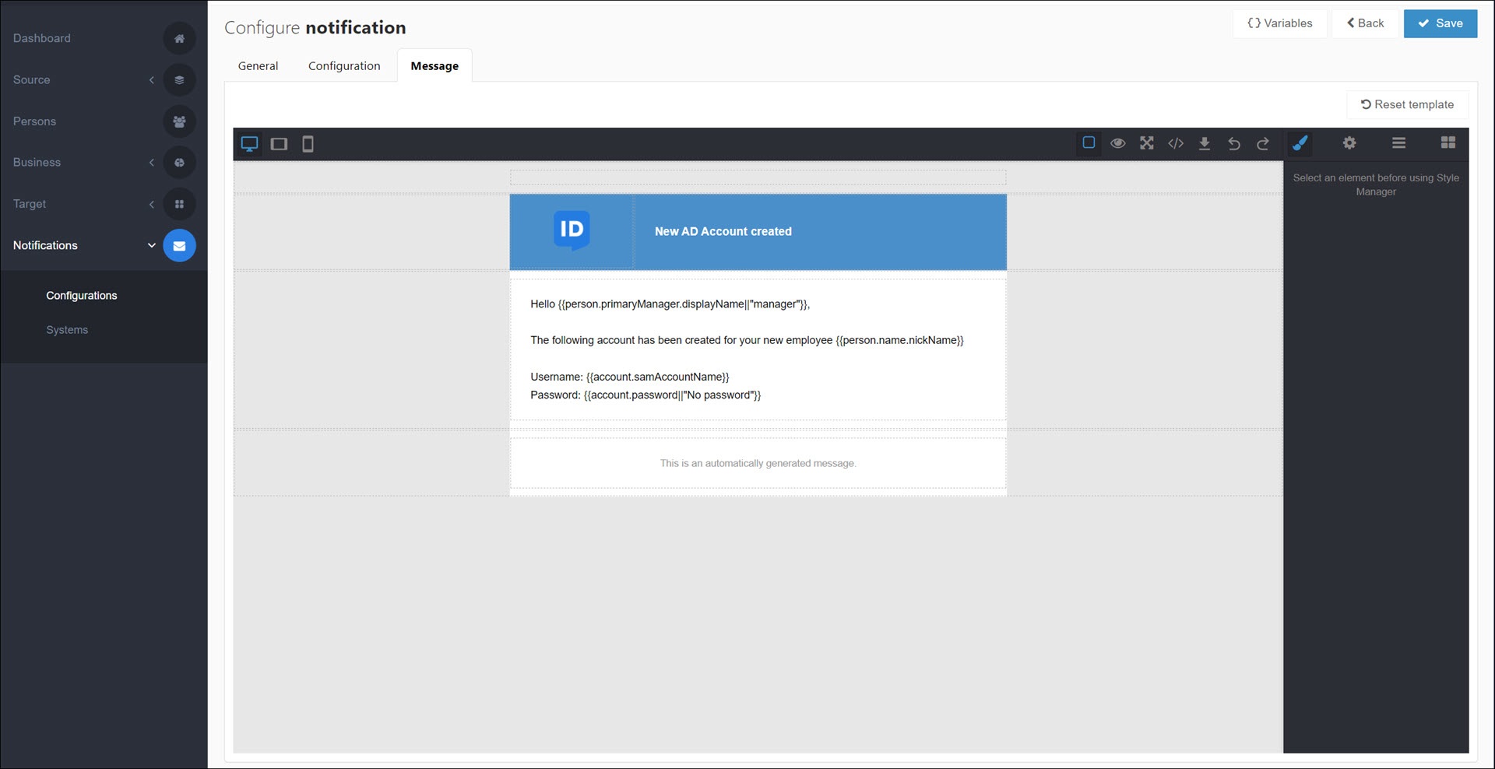Switch to tablet device preview
Viewport: 1495px width, 769px height.
click(x=279, y=144)
